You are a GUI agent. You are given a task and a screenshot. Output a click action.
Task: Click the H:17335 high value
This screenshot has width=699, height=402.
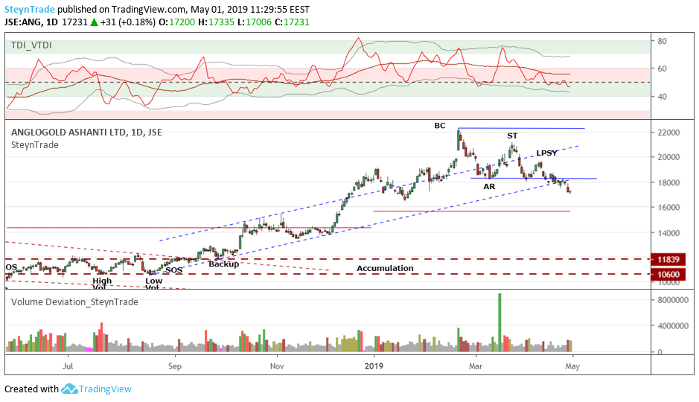[216, 22]
